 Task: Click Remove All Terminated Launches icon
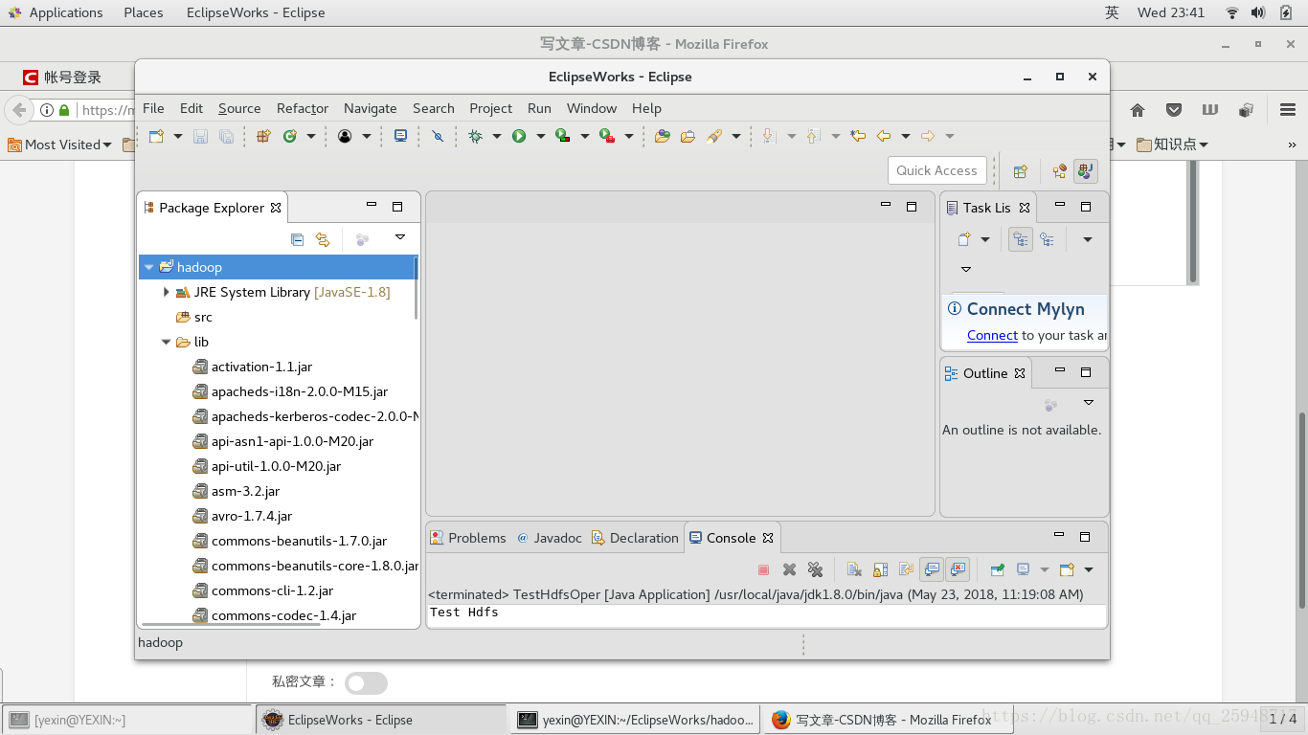tap(815, 569)
